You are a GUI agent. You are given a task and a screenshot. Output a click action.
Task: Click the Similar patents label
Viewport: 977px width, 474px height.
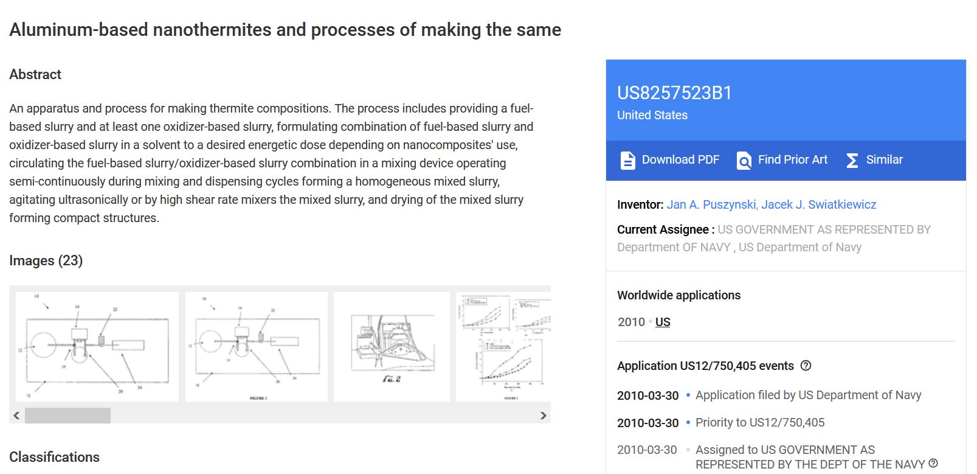884,159
